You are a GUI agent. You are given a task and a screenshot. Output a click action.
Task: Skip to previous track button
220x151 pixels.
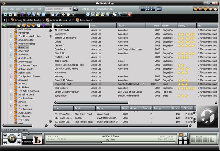(5, 142)
